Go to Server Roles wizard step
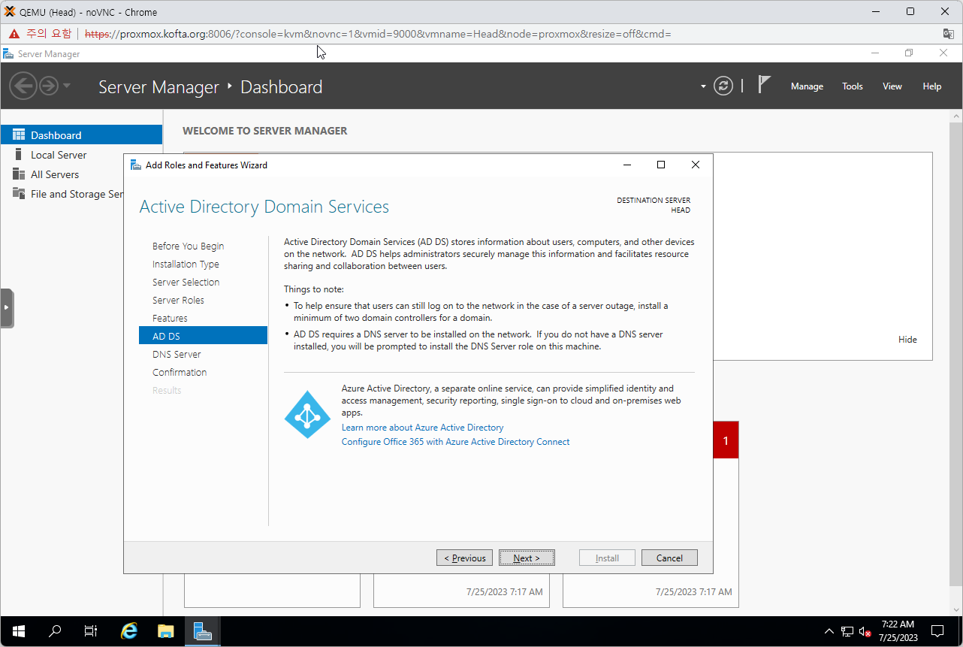963x647 pixels. 178,300
